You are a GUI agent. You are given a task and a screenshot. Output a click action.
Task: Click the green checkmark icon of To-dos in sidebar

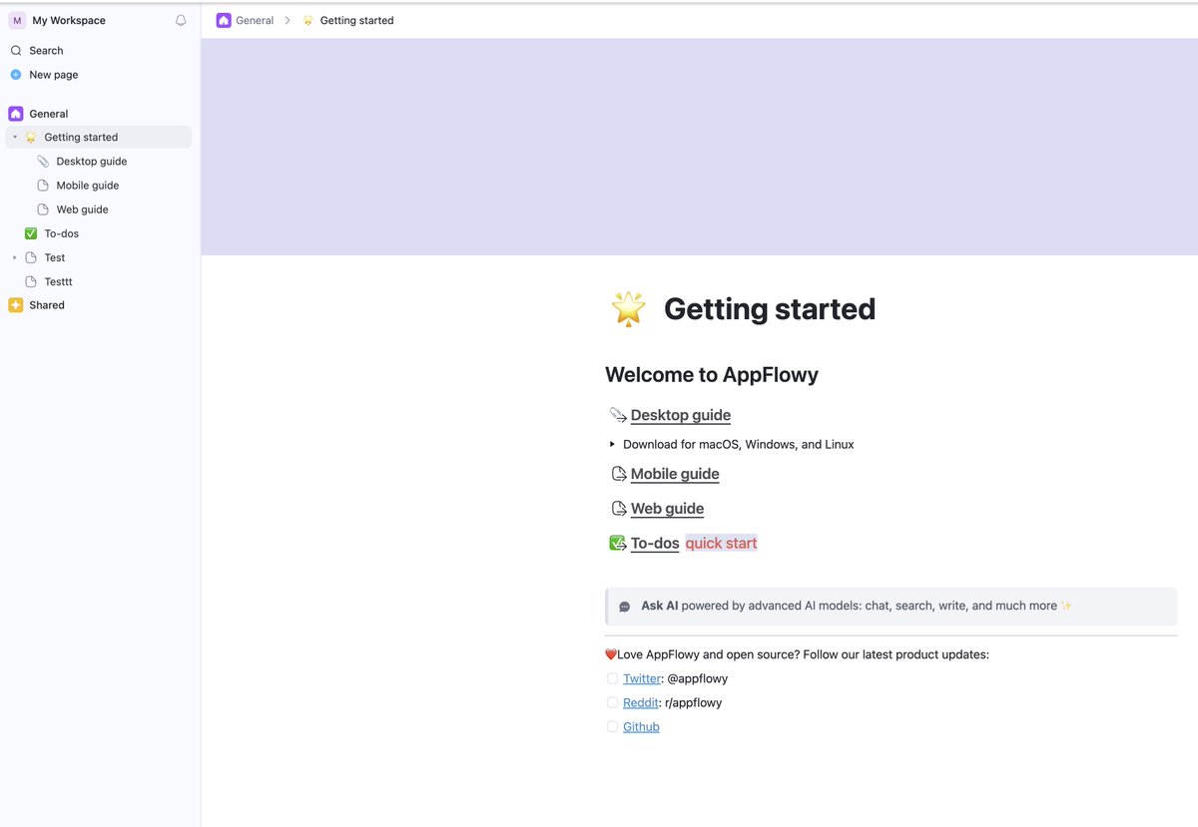click(x=31, y=233)
